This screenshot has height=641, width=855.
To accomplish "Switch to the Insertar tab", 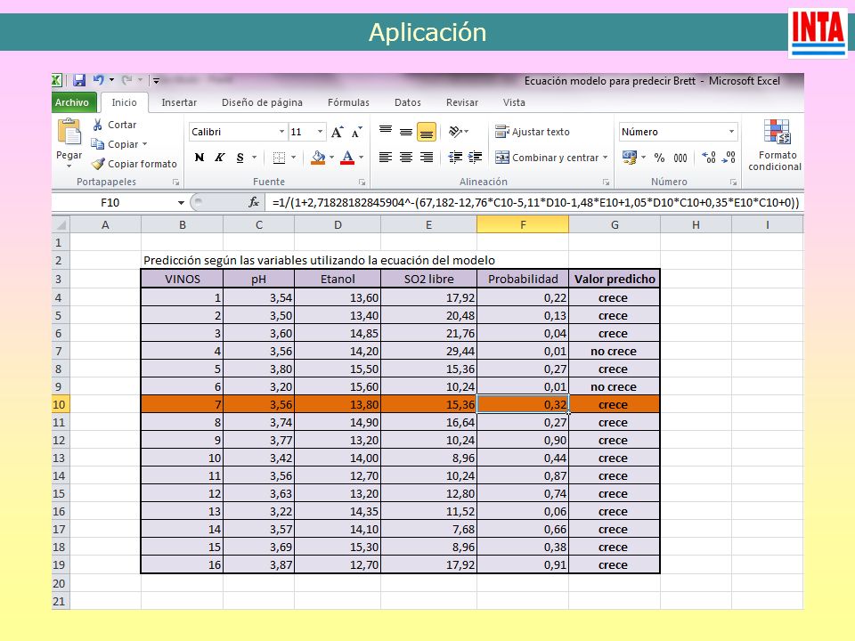I will point(179,102).
